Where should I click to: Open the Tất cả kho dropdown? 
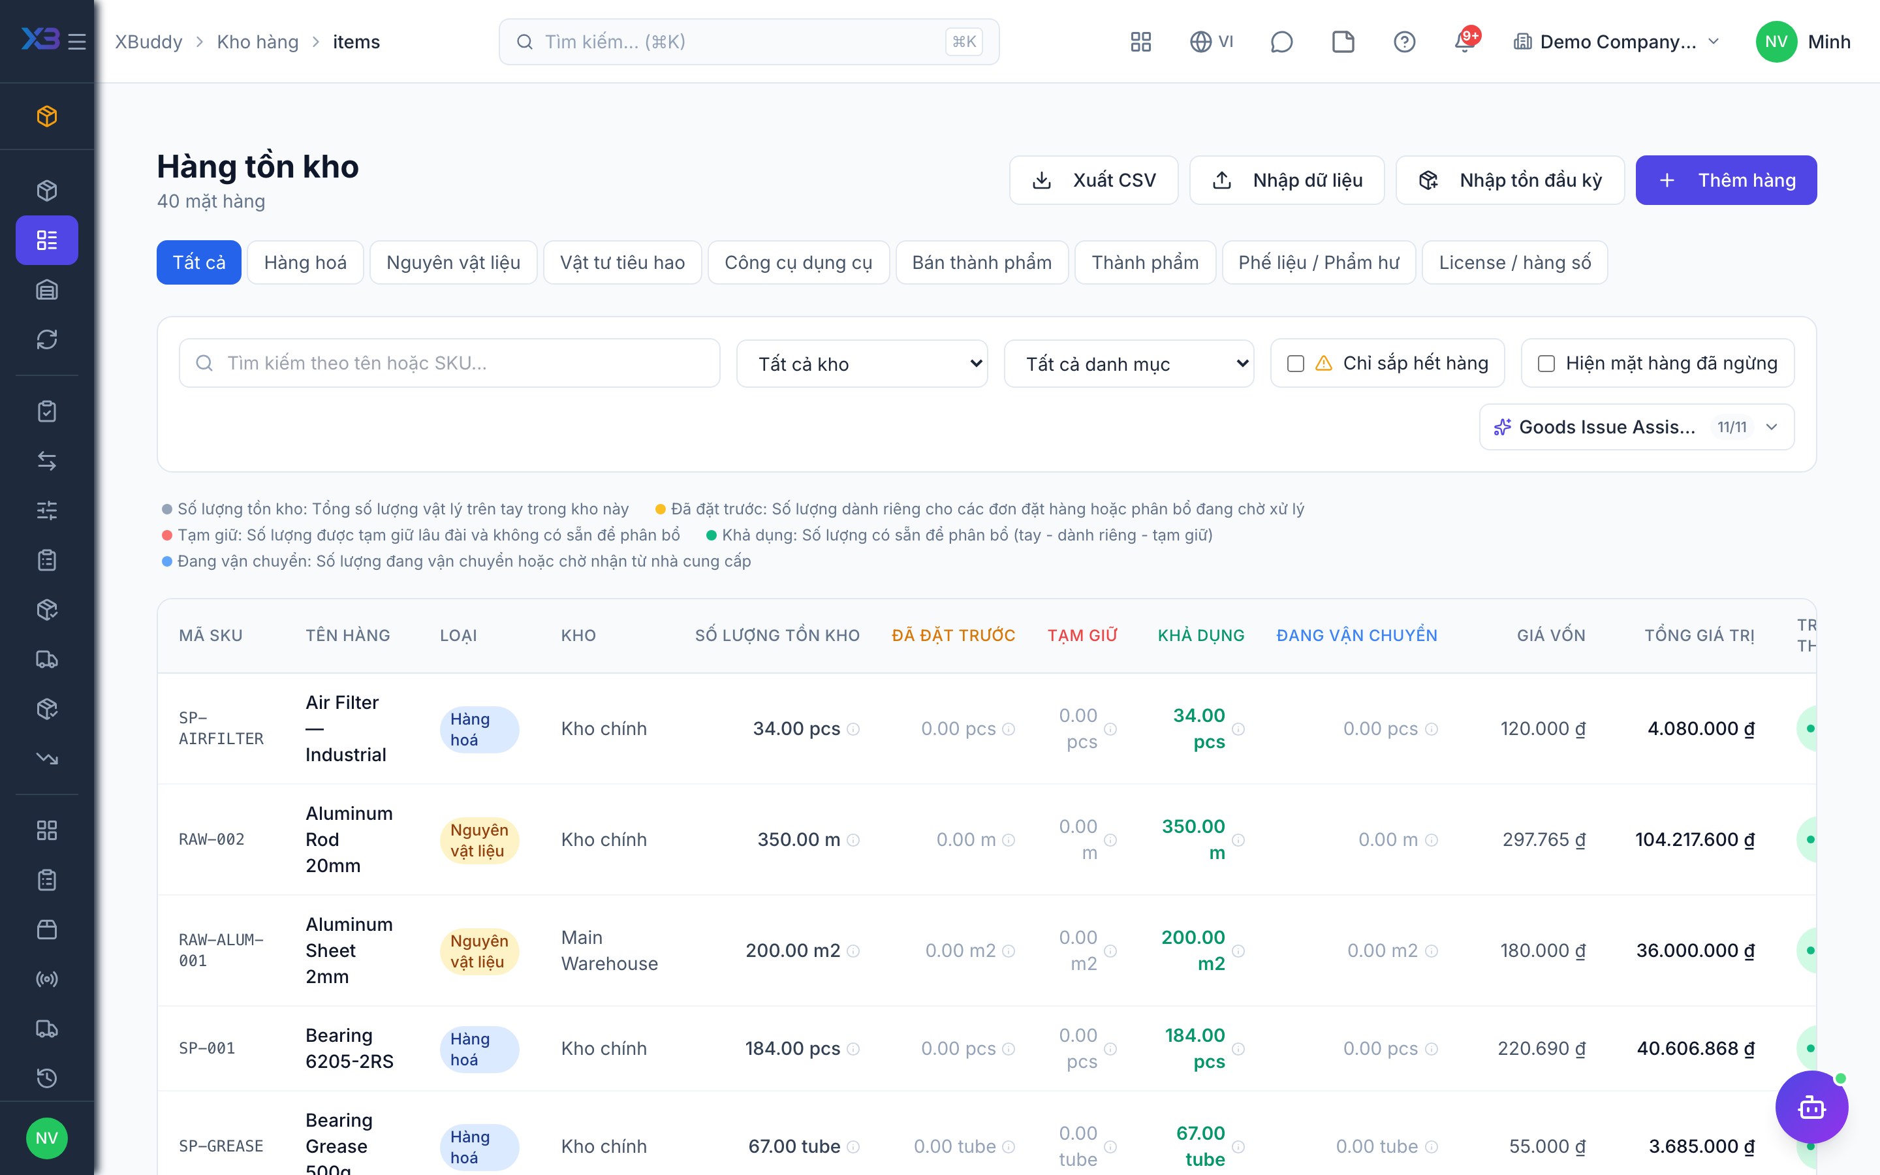click(862, 364)
